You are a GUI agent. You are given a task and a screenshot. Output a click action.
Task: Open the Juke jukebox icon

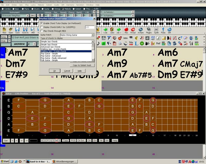(112, 30)
